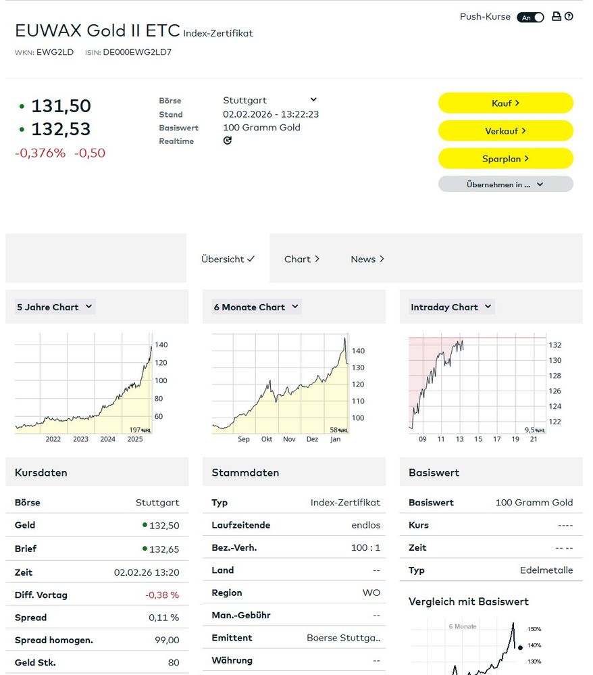Click the Diff. Vortag value -0,38 %
593x675 pixels.
coord(162,595)
